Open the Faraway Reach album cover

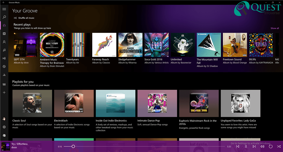pyautogui.click(x=104, y=45)
